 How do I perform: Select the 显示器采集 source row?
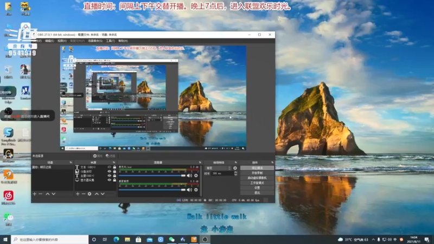(96, 180)
